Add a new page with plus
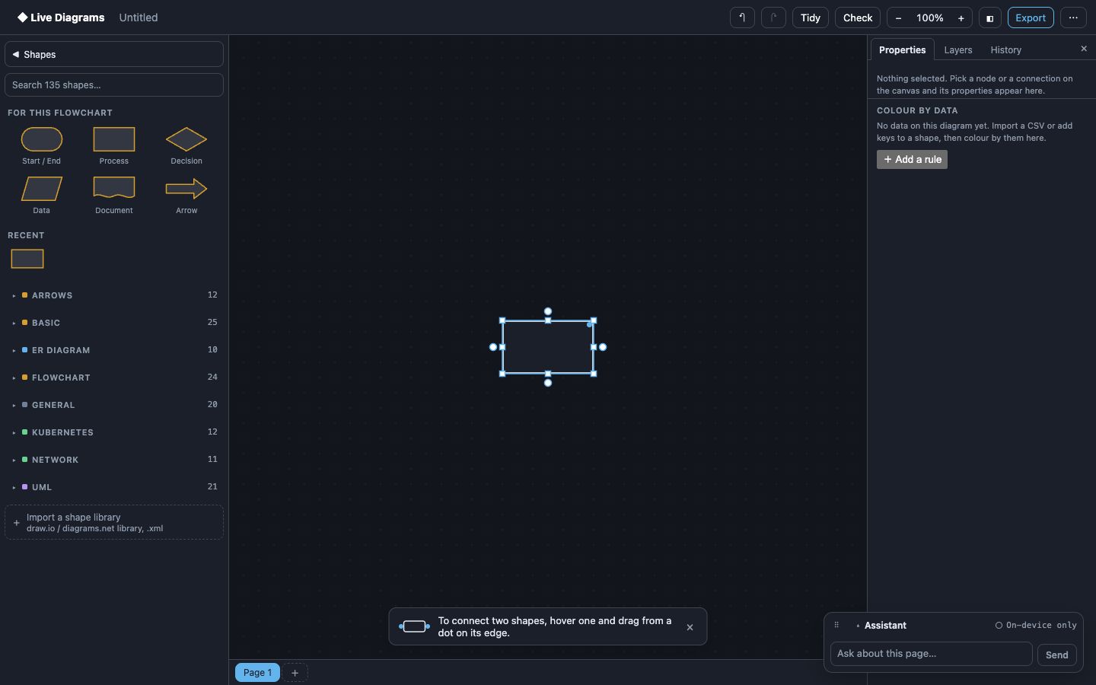 coord(295,673)
